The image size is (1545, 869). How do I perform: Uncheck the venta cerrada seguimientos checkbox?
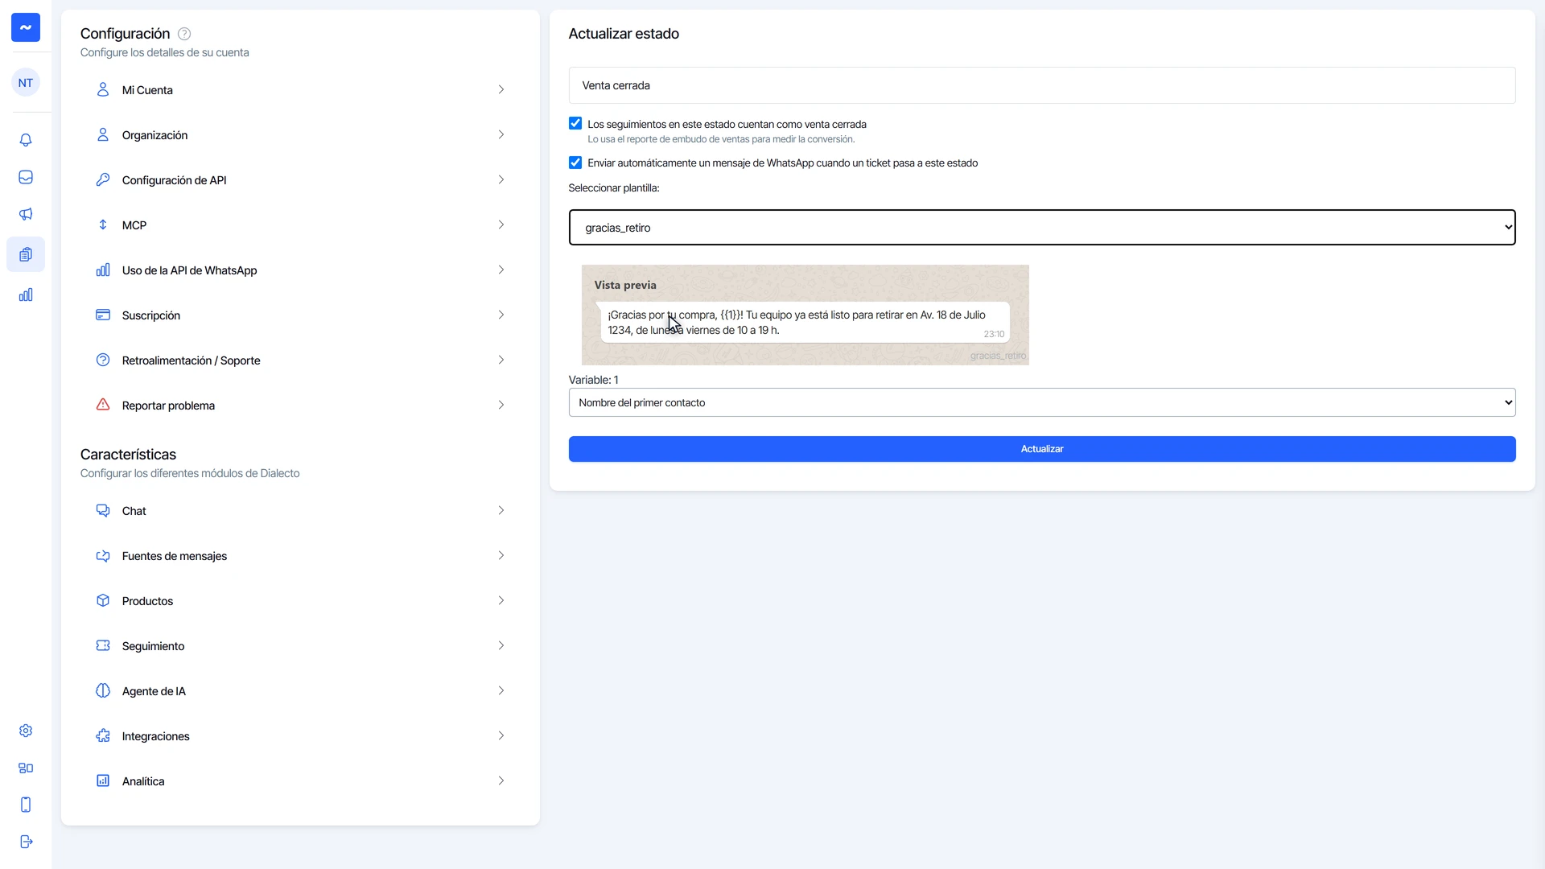pos(575,123)
